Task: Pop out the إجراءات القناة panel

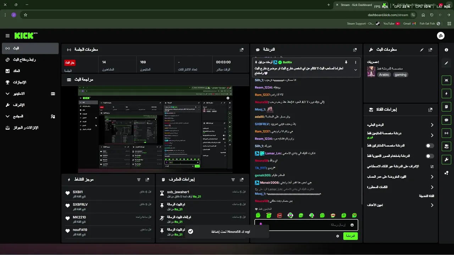Action: 430,110
